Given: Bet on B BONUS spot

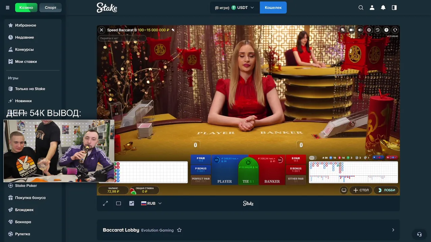Looking at the screenshot, I should 296,170.
